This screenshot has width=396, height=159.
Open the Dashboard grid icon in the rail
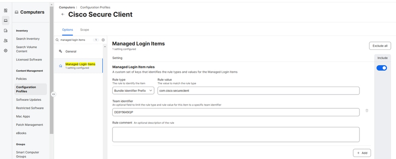click(x=6, y=10)
